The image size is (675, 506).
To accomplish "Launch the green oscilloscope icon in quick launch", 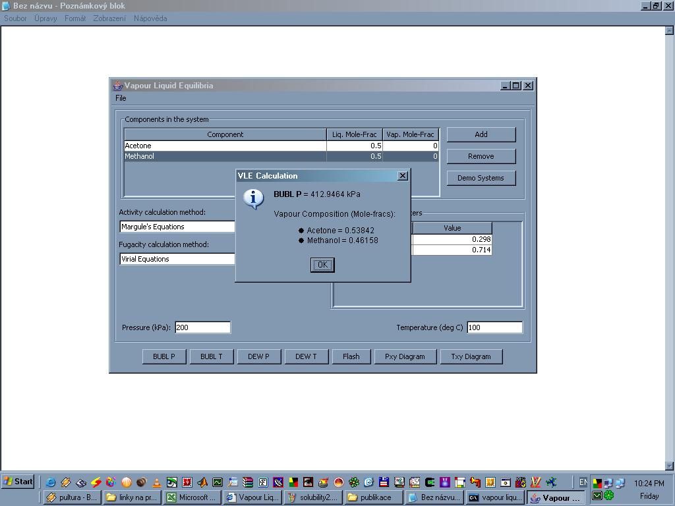I will coord(218,482).
